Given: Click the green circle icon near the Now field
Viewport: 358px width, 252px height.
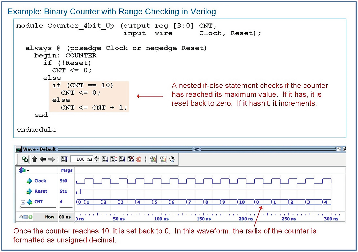Looking at the screenshot, I should [x=30, y=217].
